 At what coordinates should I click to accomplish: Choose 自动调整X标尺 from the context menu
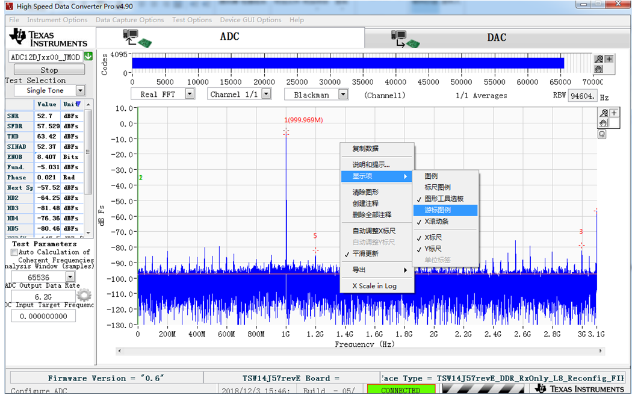coord(377,231)
